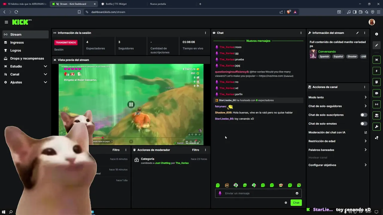Open Chat panel options menu

301,33
